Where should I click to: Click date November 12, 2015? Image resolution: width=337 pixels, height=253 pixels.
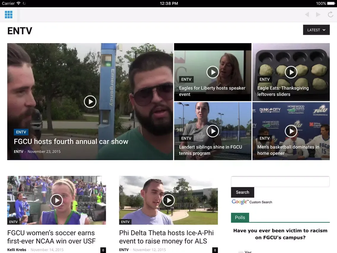pos(150,250)
